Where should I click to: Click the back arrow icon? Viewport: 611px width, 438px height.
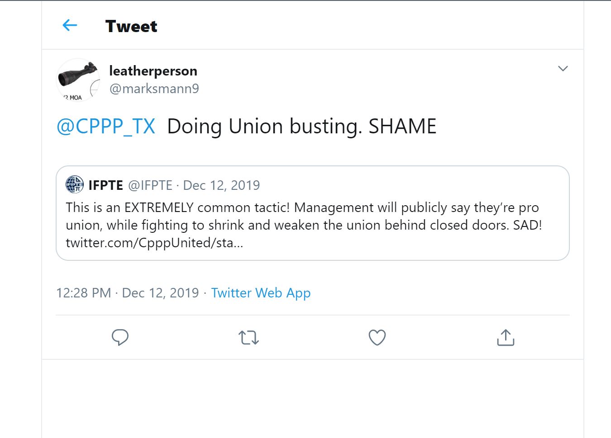click(x=70, y=25)
